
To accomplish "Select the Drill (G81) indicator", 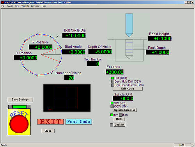I will [113, 78].
